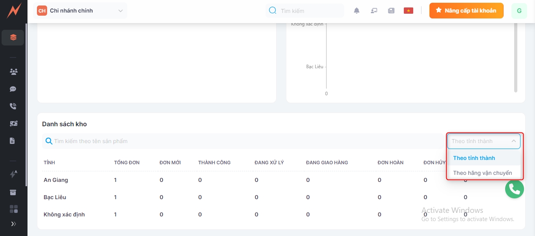Open the customers group icon in sidebar
Screen dimensions: 535x236
(13, 72)
